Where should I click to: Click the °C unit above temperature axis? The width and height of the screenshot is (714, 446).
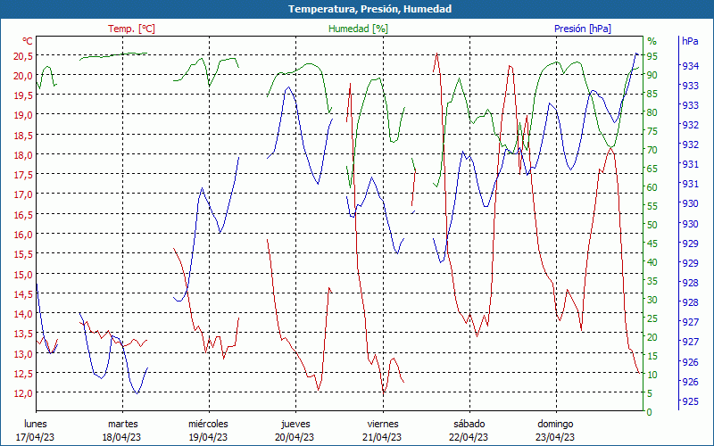click(x=28, y=41)
